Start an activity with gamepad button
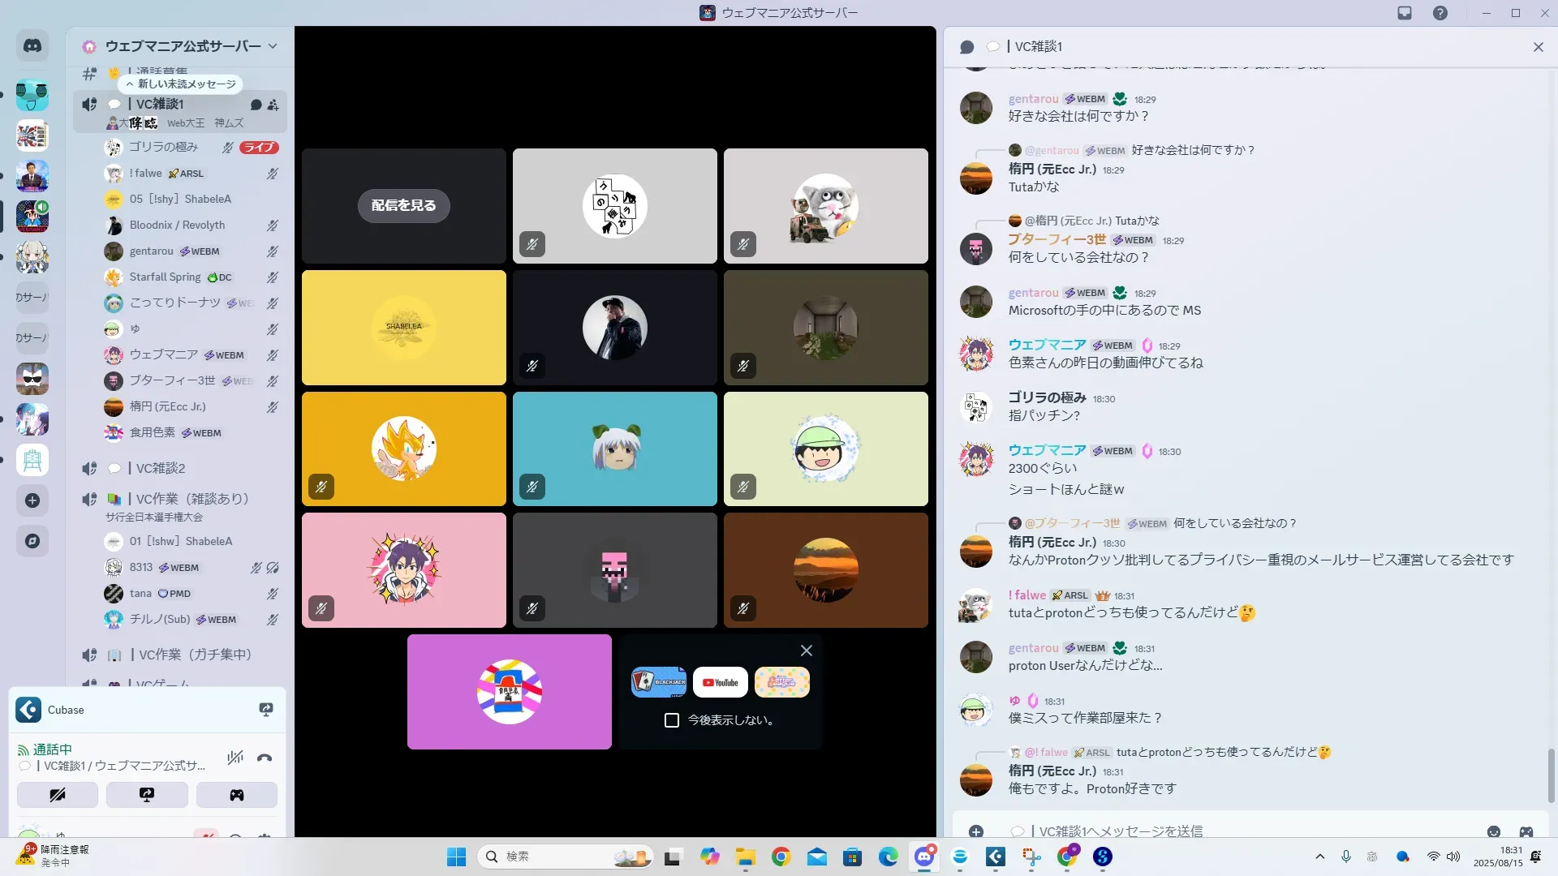 point(236,795)
